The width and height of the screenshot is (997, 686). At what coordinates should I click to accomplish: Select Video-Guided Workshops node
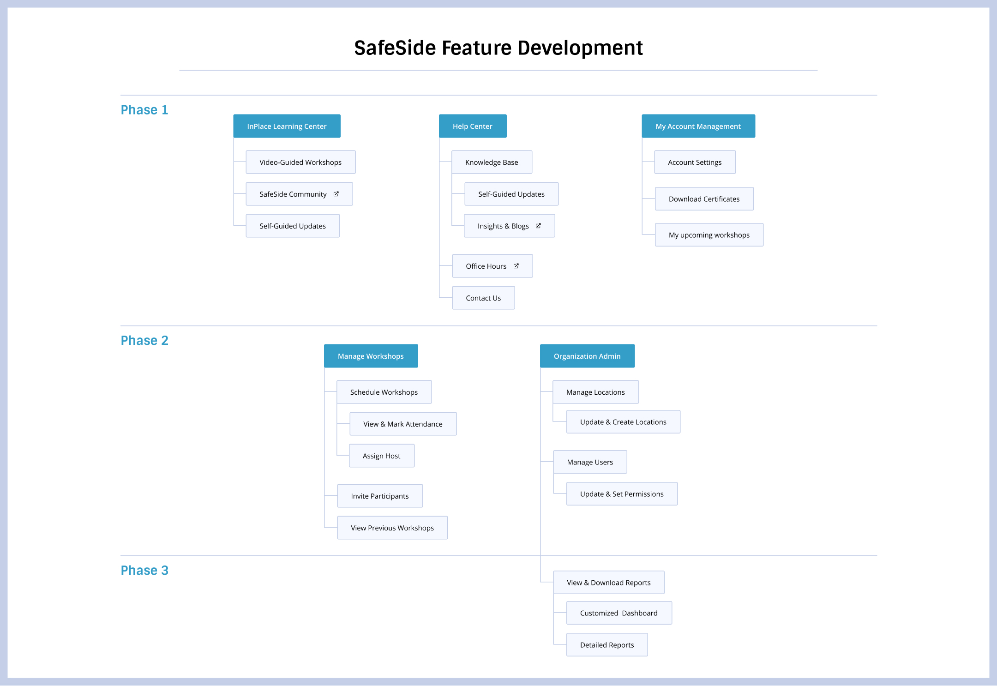click(300, 162)
